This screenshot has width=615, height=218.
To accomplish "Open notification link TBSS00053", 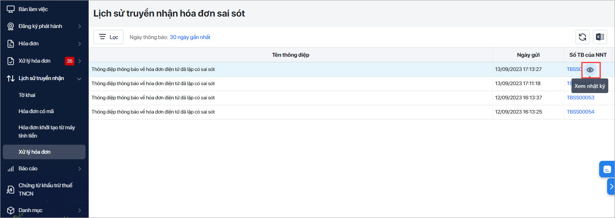I will [580, 98].
